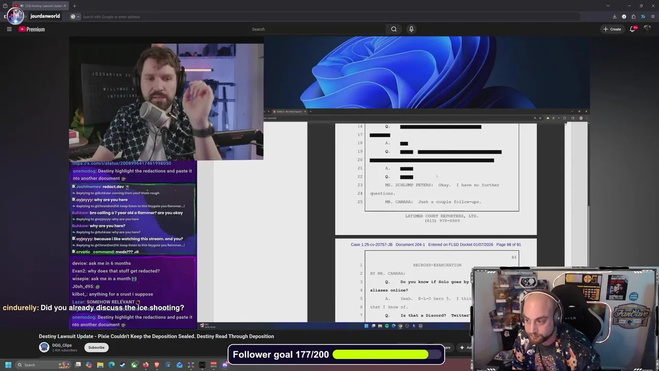Screen dimensions: 659x371
Task: Expand the browser tab list dropdown
Action: point(608,6)
